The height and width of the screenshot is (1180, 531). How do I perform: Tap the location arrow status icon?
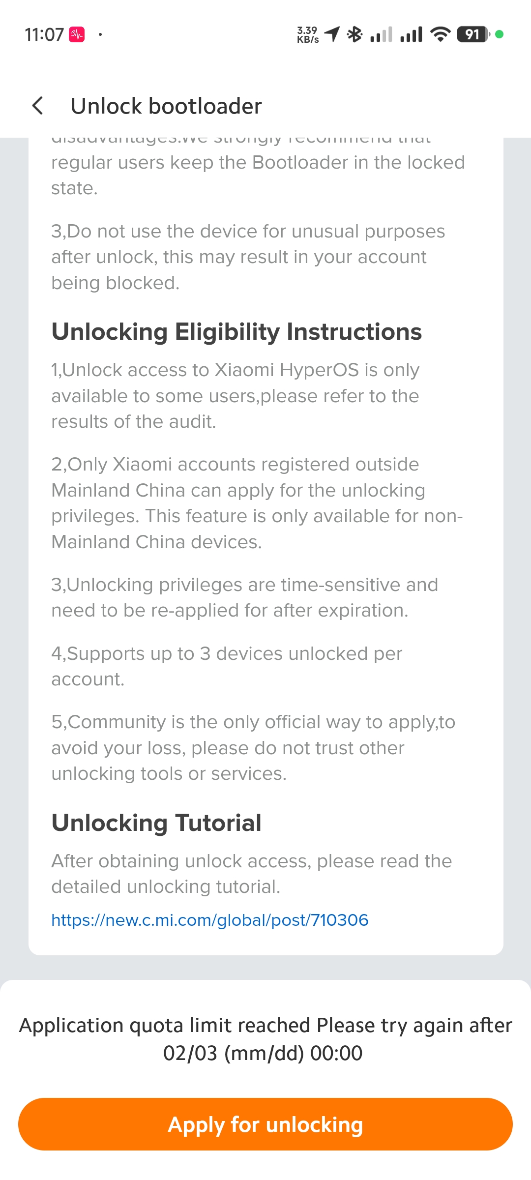tap(332, 34)
